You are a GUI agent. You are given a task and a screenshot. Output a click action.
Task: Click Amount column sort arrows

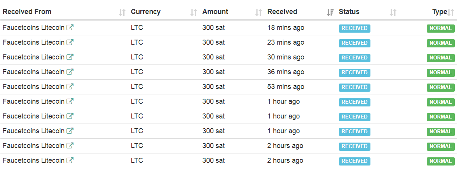click(258, 13)
